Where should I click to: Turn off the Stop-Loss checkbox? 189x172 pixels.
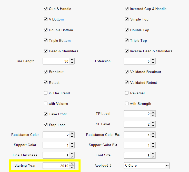[46, 125]
